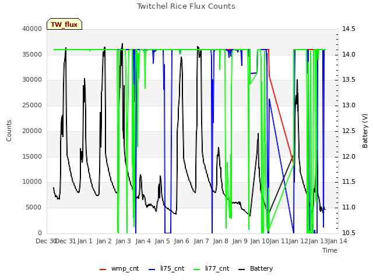Screen dimensions: 373x280
Task: Click the 11.5 battery tick label
Action: tap(349, 182)
